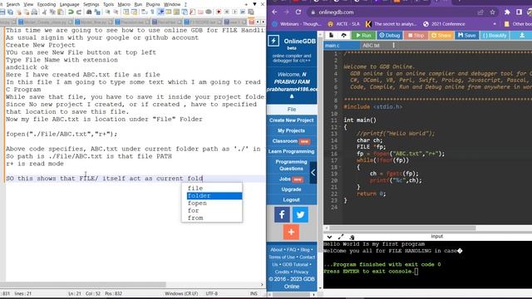The width and height of the screenshot is (532, 299).
Task: Click the OnlineGDB Download icon
Action: click(522, 35)
